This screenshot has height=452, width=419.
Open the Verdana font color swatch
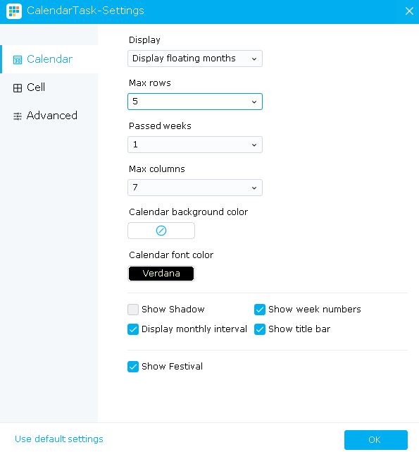point(161,274)
